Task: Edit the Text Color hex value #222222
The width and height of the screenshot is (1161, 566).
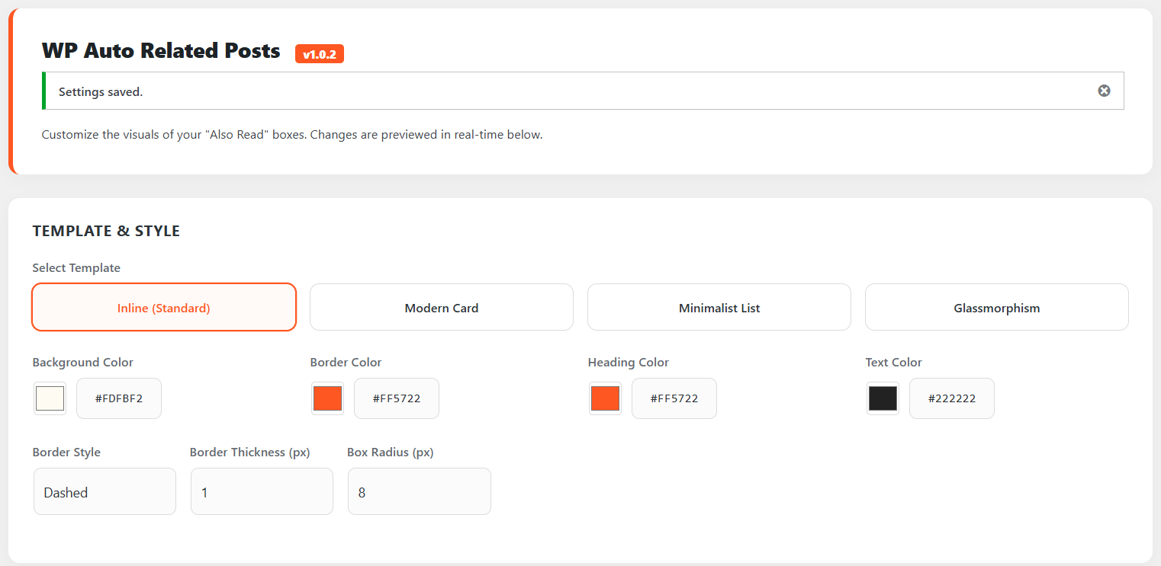Action: [951, 398]
